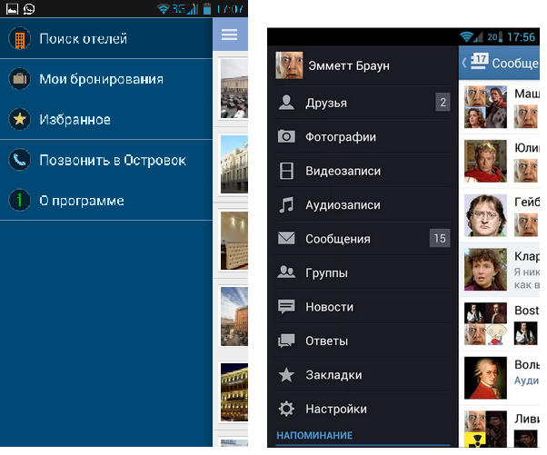Viewport: 547px width, 455px height.
Task: Tap fourth hotel photo of brick building
Action: 234,316
